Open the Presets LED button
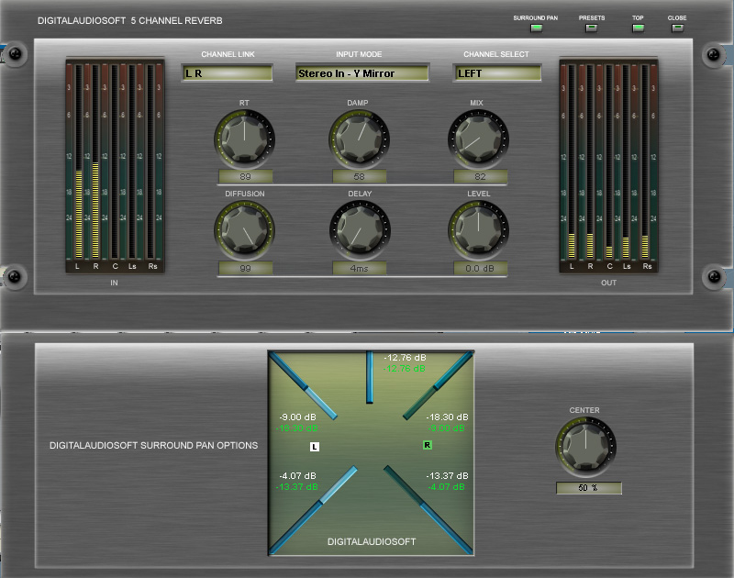The width and height of the screenshot is (734, 578). coord(591,28)
